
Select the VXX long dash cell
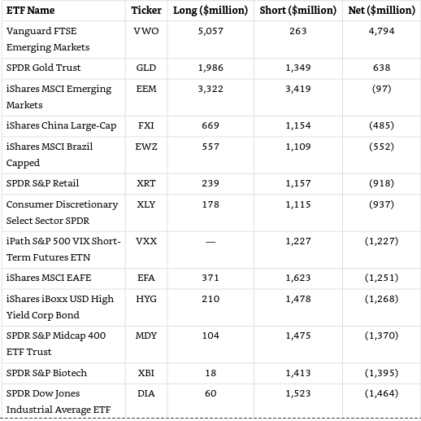[x=210, y=241]
